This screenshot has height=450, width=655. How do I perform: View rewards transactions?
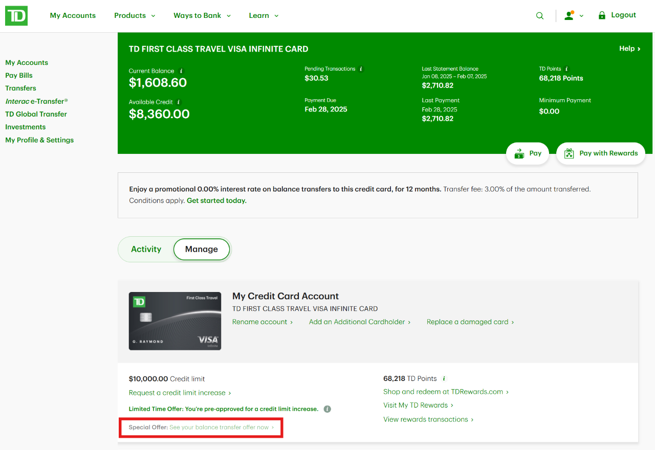click(428, 420)
